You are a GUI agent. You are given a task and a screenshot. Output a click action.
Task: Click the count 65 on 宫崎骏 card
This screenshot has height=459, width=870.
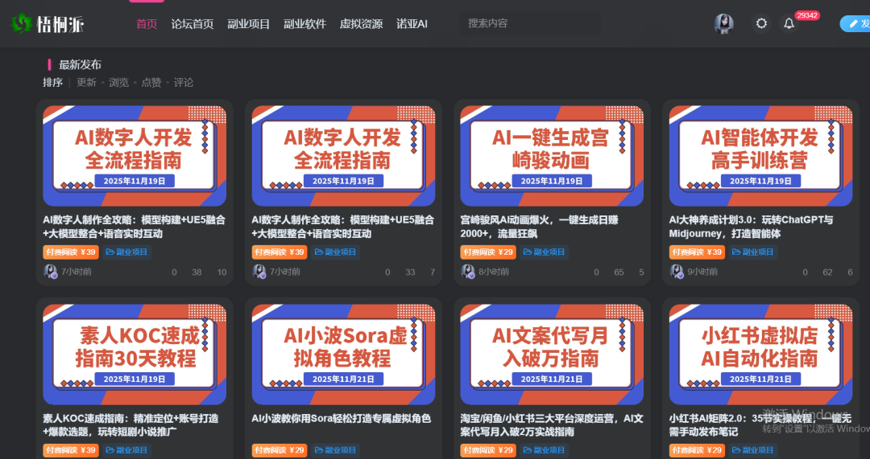pyautogui.click(x=619, y=273)
